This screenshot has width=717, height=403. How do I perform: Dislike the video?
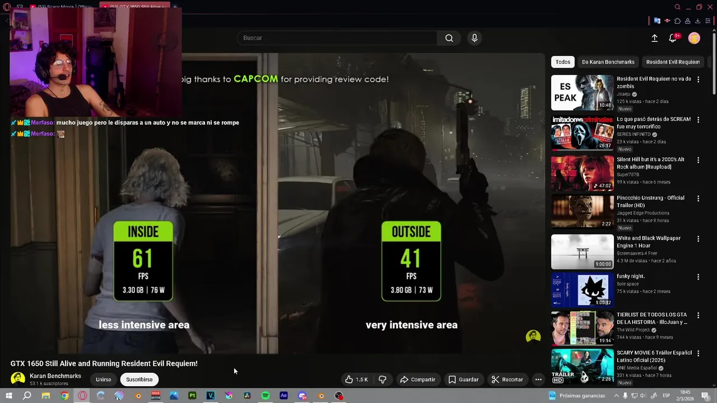tap(383, 379)
